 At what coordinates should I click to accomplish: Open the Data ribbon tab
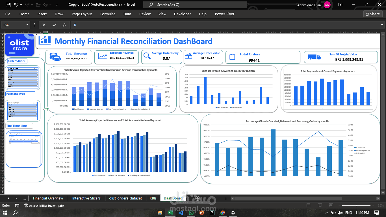(x=127, y=14)
